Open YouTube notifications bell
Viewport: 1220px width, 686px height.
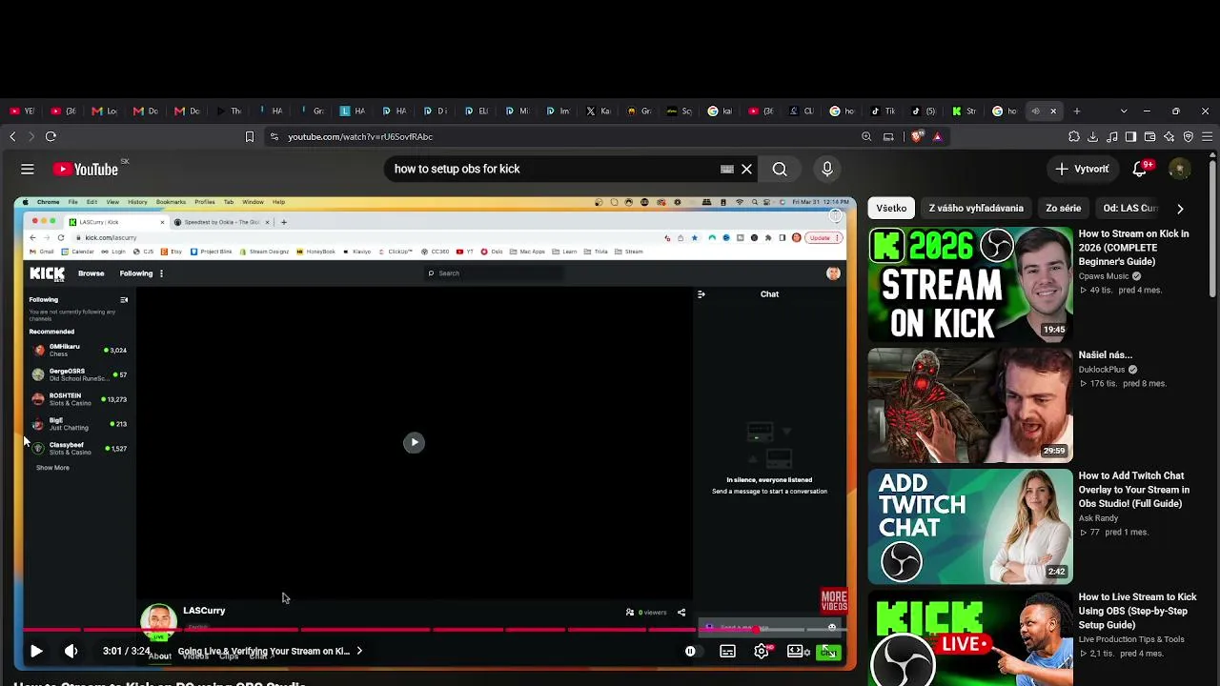pyautogui.click(x=1140, y=170)
